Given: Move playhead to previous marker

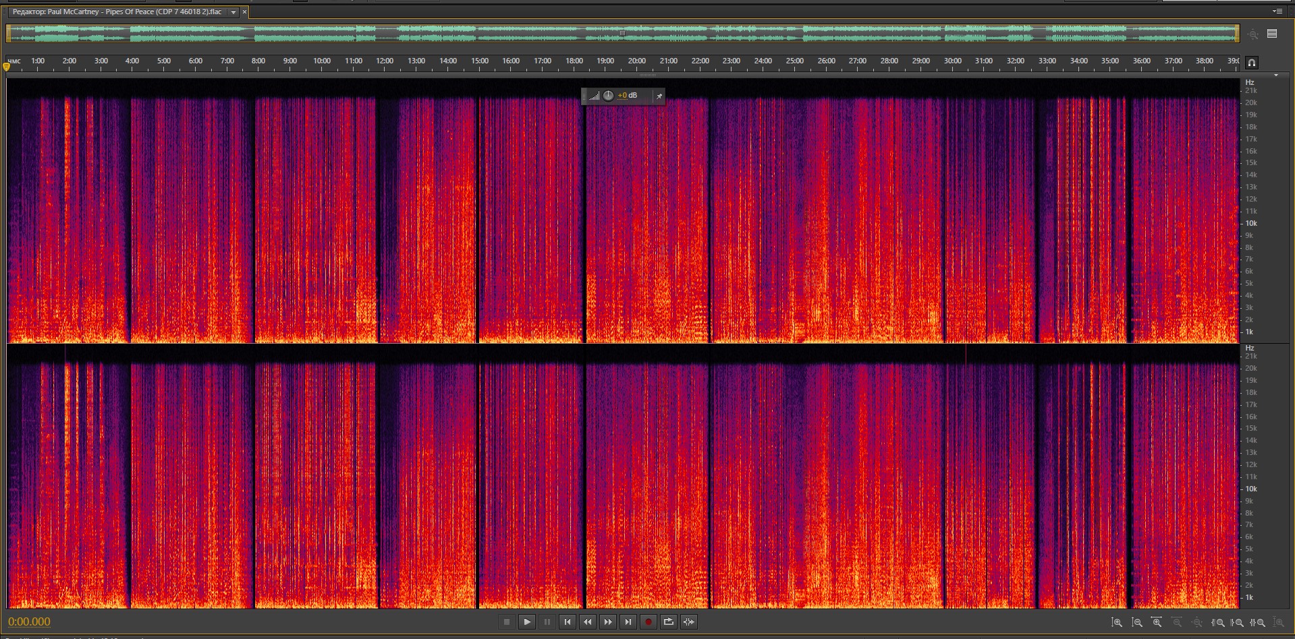Looking at the screenshot, I should coord(568,622).
